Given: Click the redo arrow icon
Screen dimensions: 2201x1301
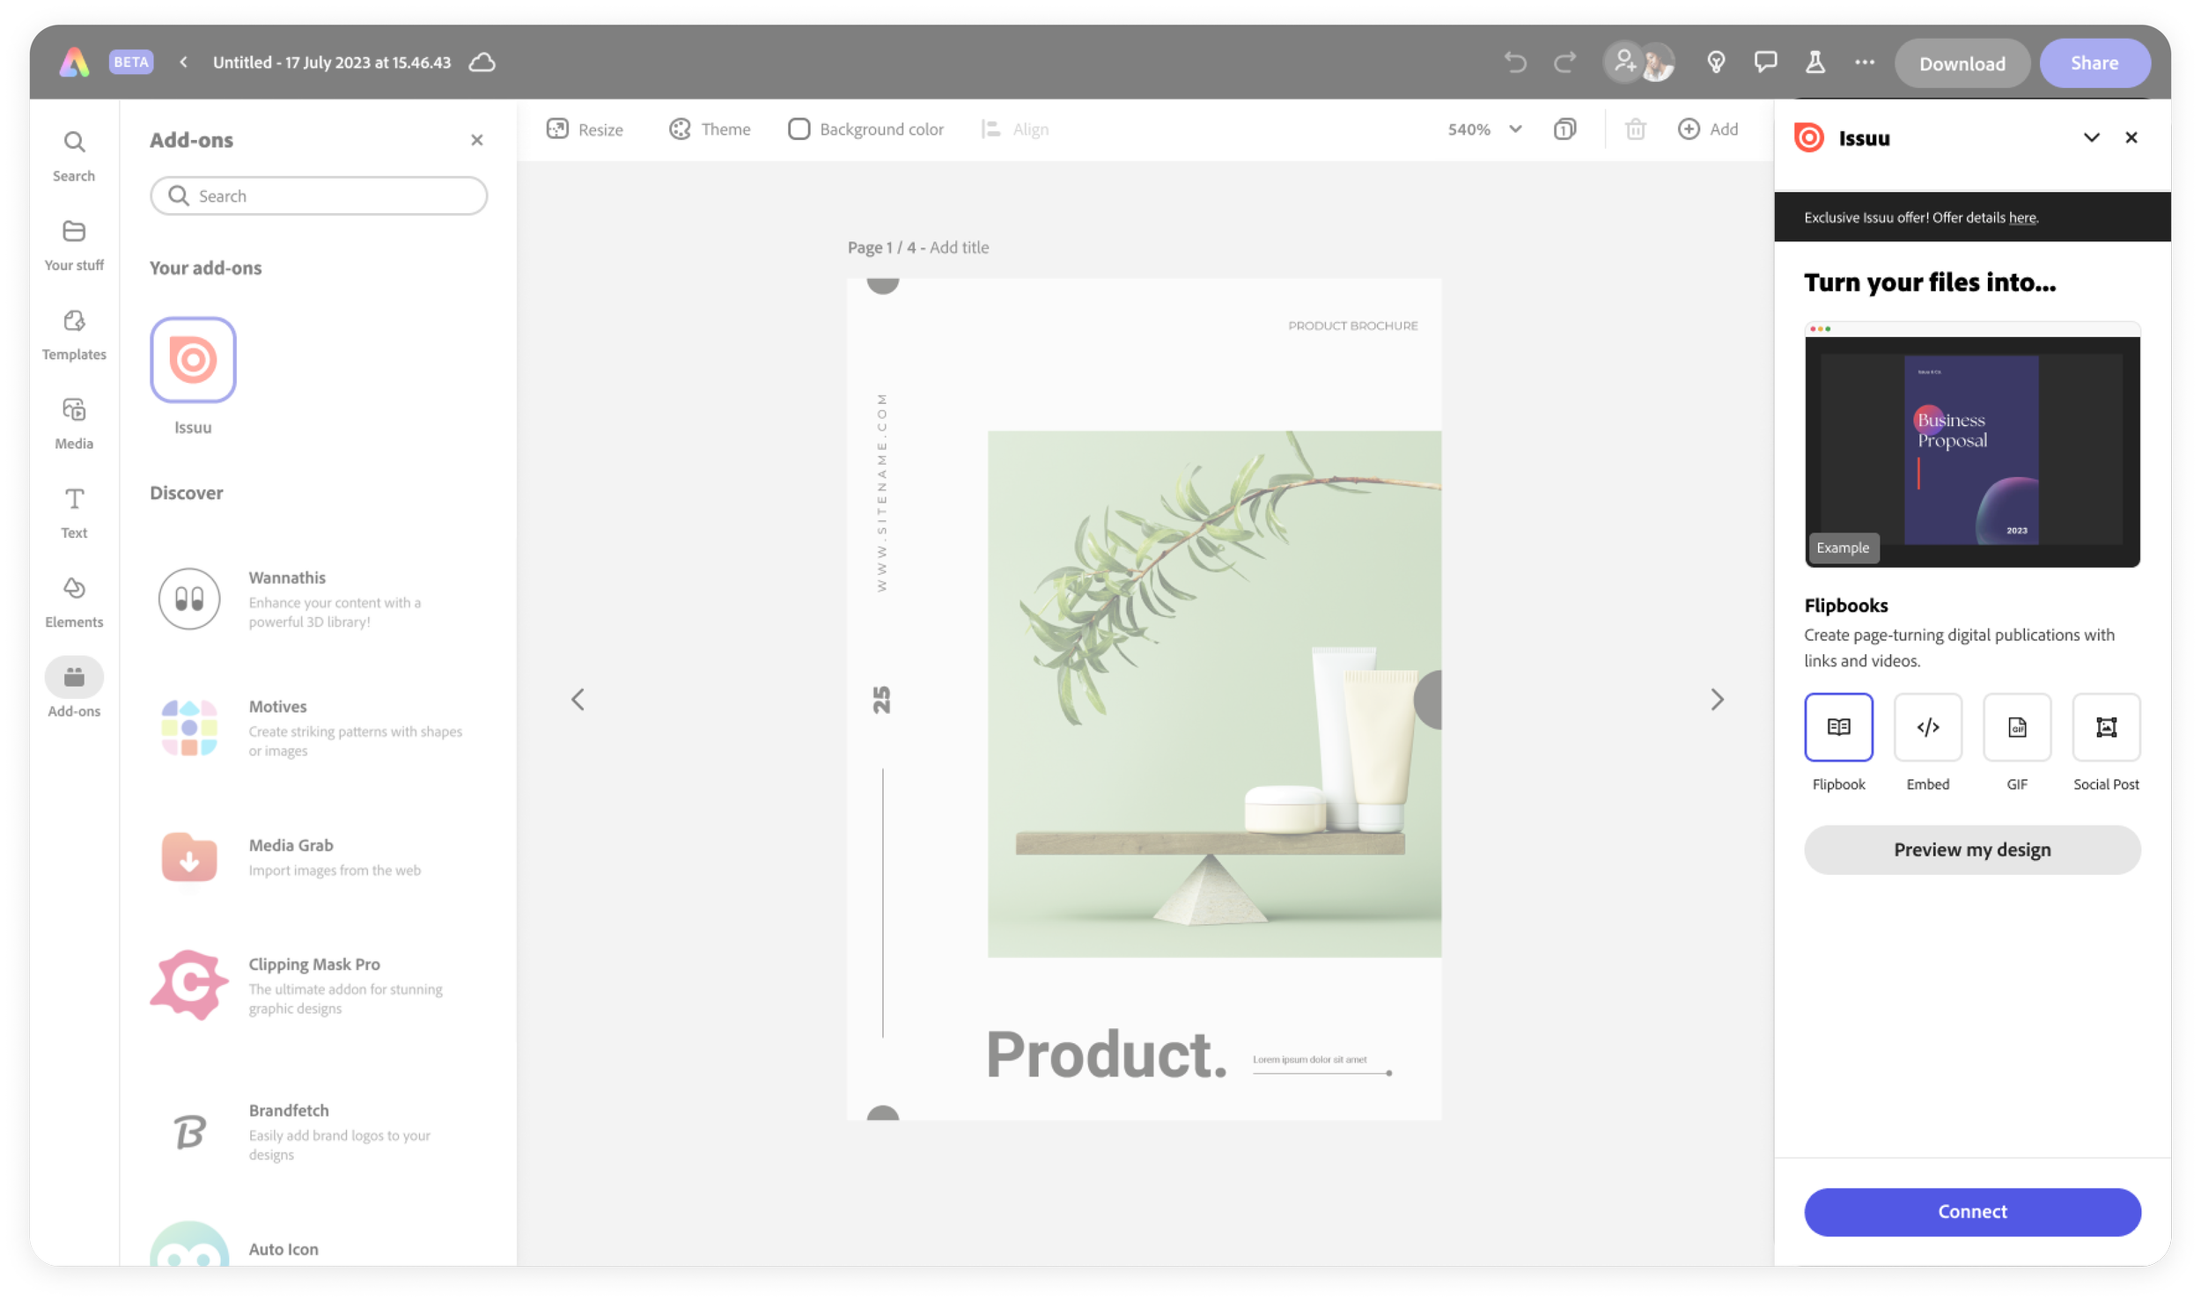Looking at the screenshot, I should pos(1564,62).
